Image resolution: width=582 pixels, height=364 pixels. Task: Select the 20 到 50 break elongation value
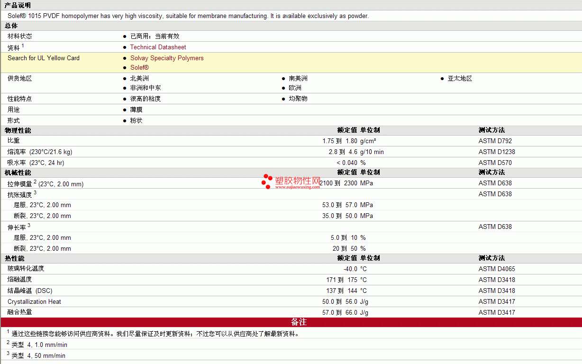(x=345, y=249)
